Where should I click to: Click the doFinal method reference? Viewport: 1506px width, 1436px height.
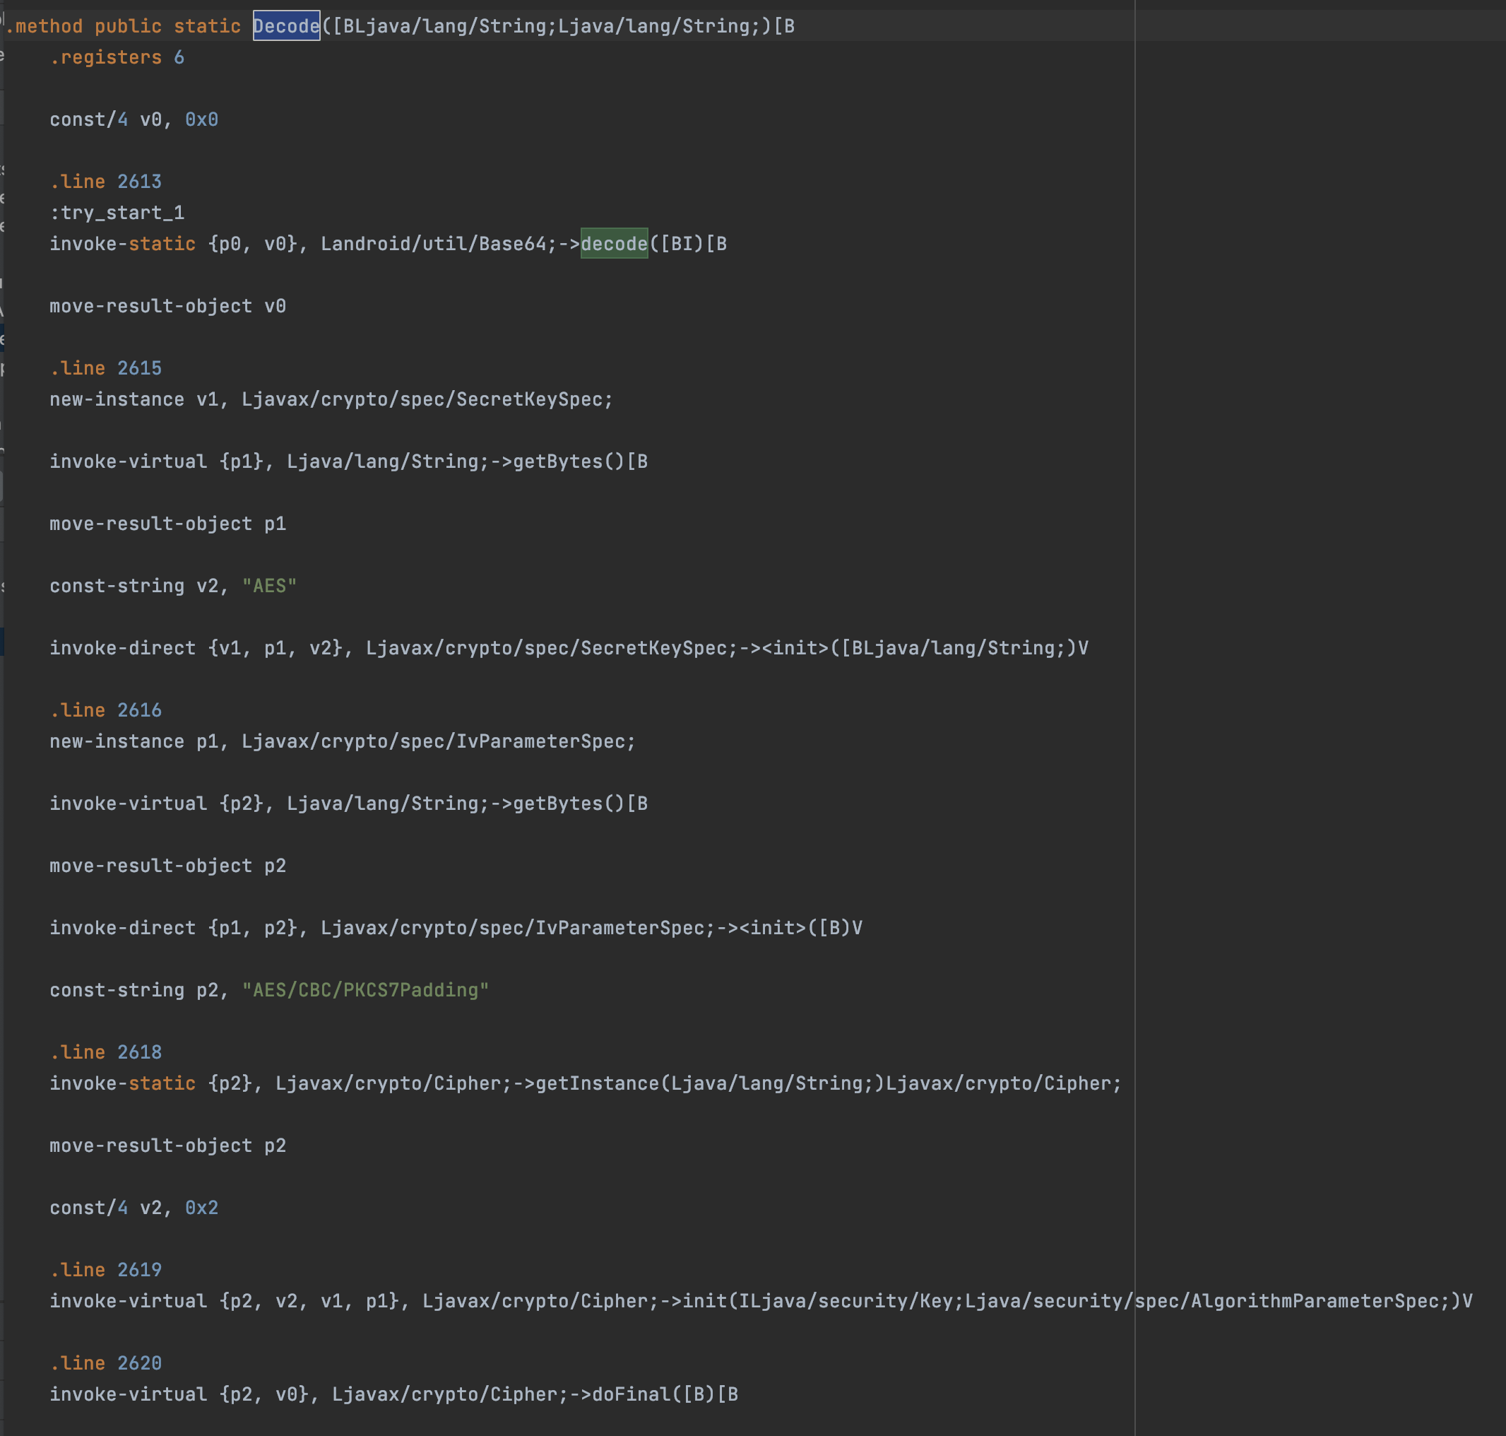(x=631, y=1394)
